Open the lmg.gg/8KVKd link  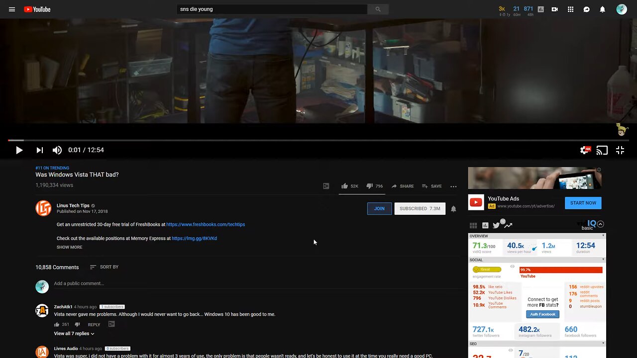(194, 238)
